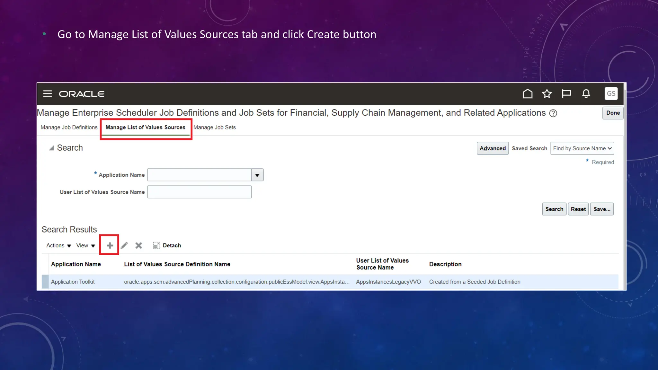Image resolution: width=658 pixels, height=370 pixels.
Task: Focus the Application Name input field
Action: pos(200,175)
